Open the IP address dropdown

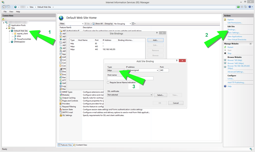tap(157, 70)
